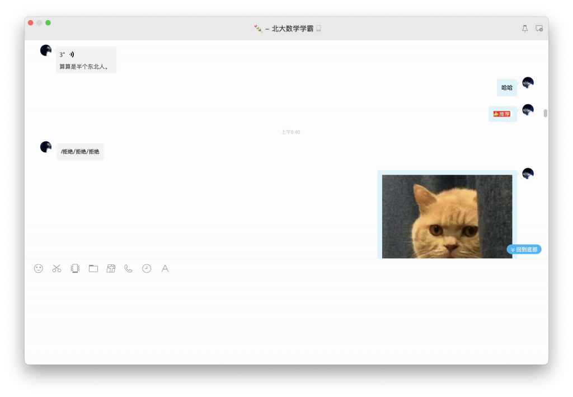Start a voice call with the phone icon
The image size is (573, 397).
click(x=128, y=269)
